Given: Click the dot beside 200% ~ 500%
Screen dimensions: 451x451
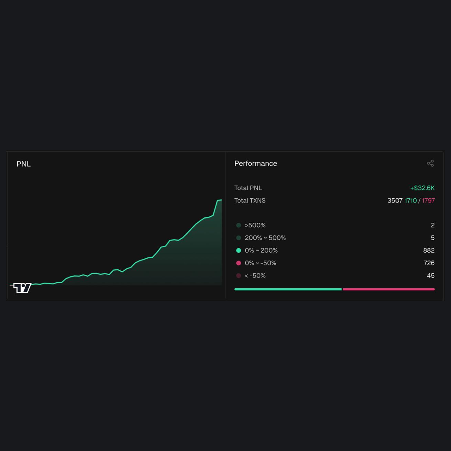Looking at the screenshot, I should tap(238, 238).
